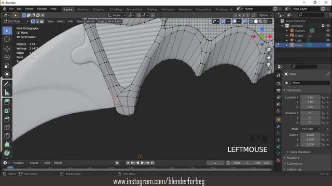Hide the Plane object in outliner
The width and height of the screenshot is (332, 186).
(328, 45)
